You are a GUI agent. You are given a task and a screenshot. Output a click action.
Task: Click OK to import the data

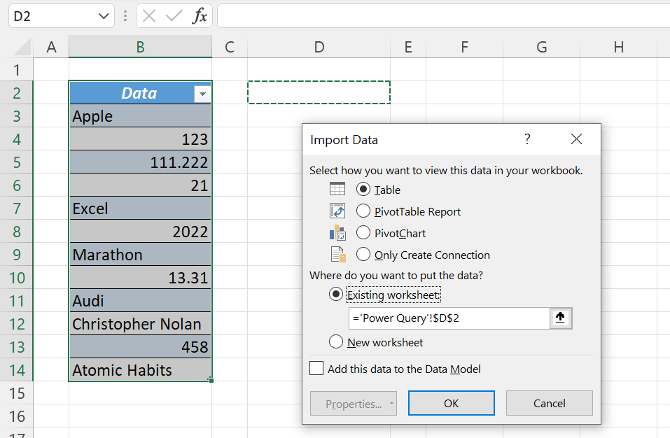point(451,403)
